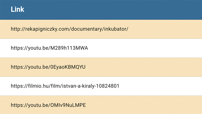Open the rekapigniczky.com inkubator documentary link
The width and height of the screenshot is (202, 114).
tap(70, 29)
